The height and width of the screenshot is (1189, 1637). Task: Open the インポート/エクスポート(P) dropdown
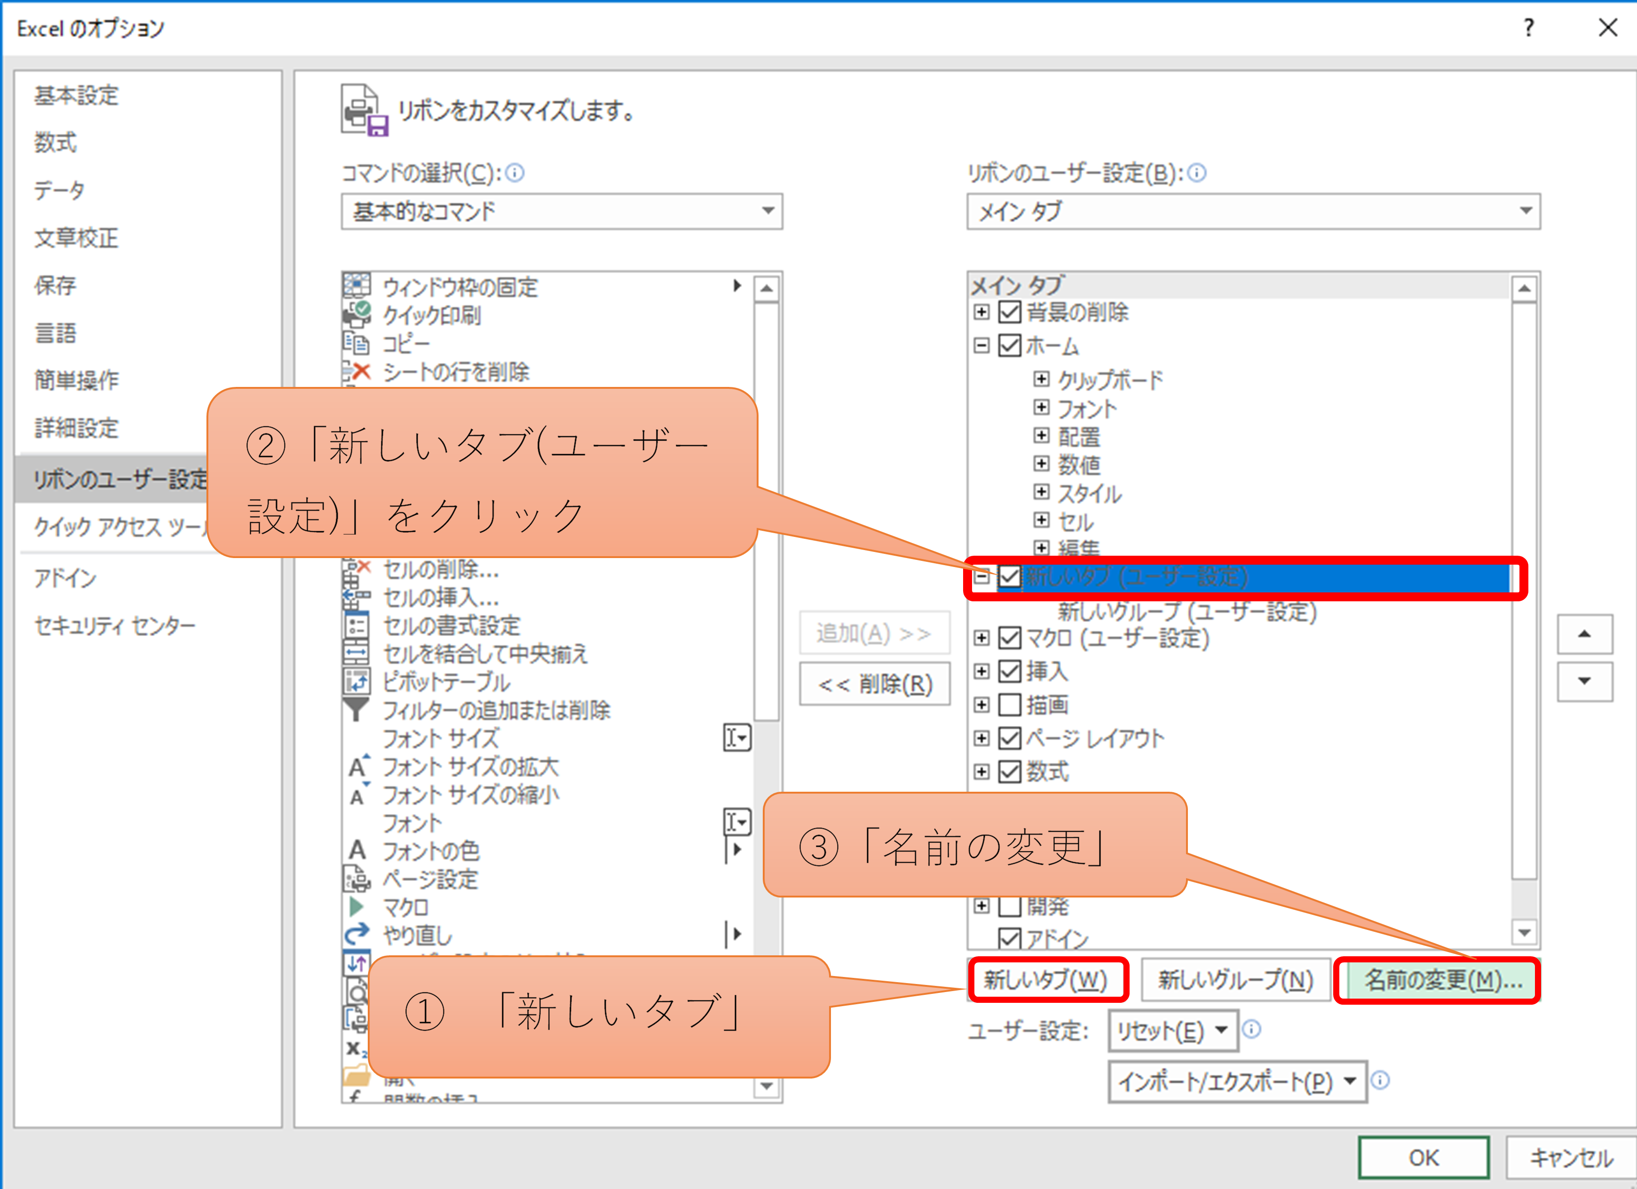coord(1237,1081)
